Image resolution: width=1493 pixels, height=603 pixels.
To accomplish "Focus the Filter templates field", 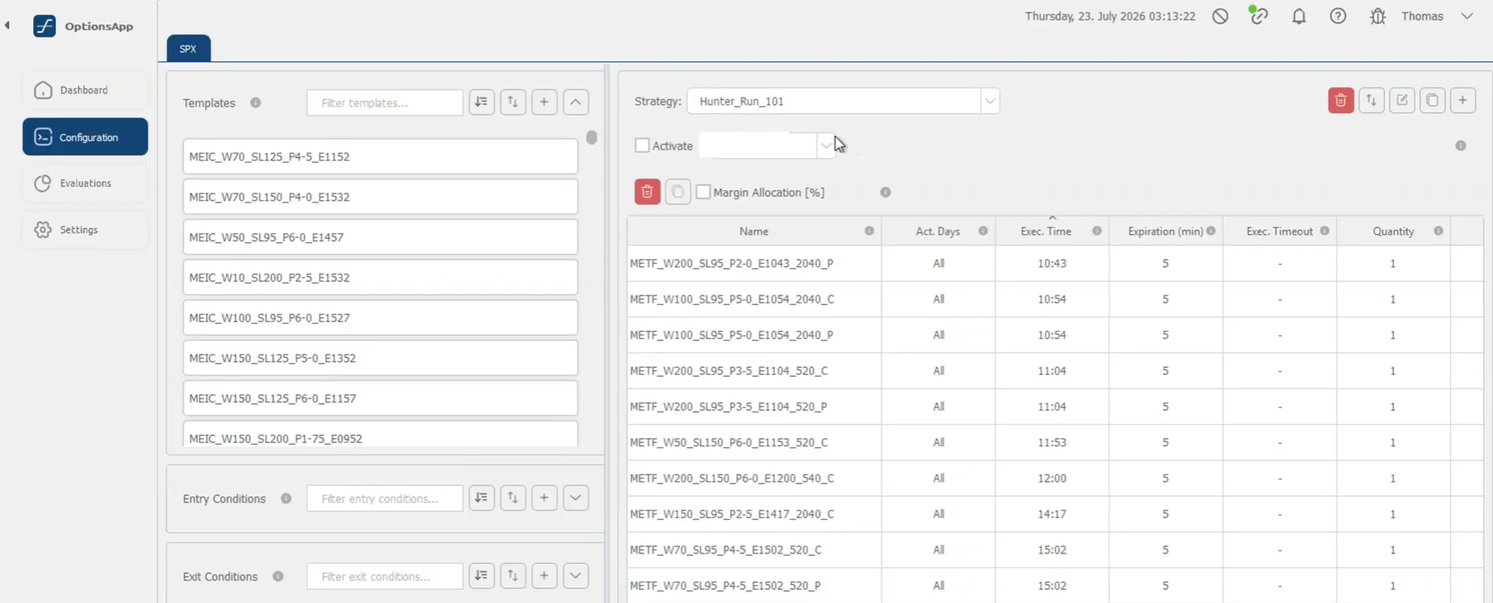I will 385,103.
